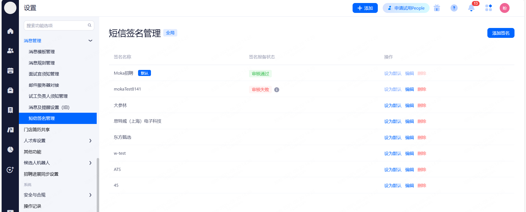Image resolution: width=526 pixels, height=212 pixels.
Task: Open 消息模板管理 in the sidebar
Action: point(42,52)
